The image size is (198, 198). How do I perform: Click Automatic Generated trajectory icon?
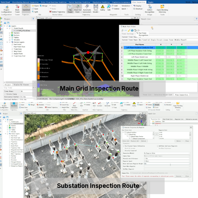[x=87, y=9]
